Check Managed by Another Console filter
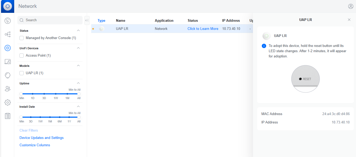This screenshot has width=356, height=157. (x=22, y=38)
